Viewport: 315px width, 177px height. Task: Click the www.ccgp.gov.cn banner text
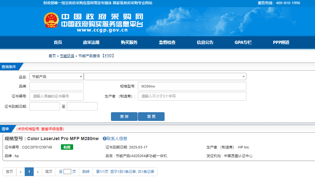(102, 30)
